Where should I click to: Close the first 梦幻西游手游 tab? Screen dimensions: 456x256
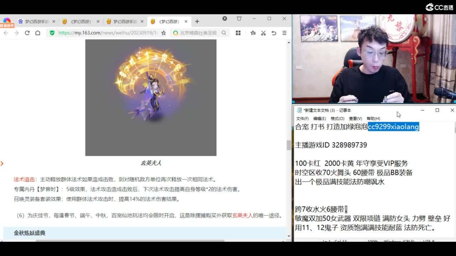[53, 22]
